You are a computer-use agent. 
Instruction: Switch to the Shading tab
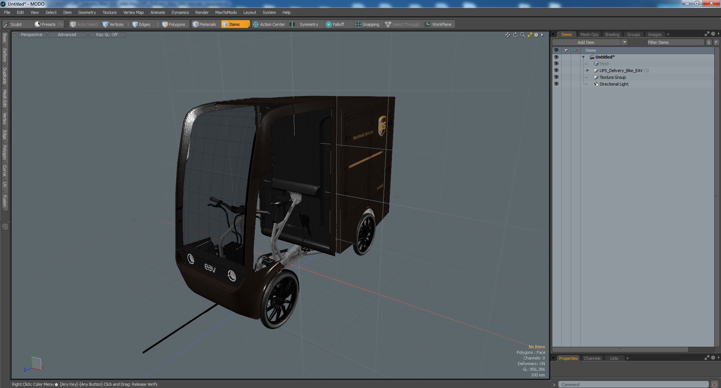pyautogui.click(x=612, y=35)
